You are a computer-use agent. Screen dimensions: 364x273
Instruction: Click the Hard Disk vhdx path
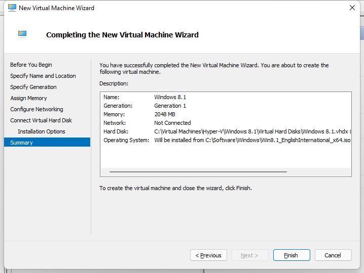click(252, 131)
